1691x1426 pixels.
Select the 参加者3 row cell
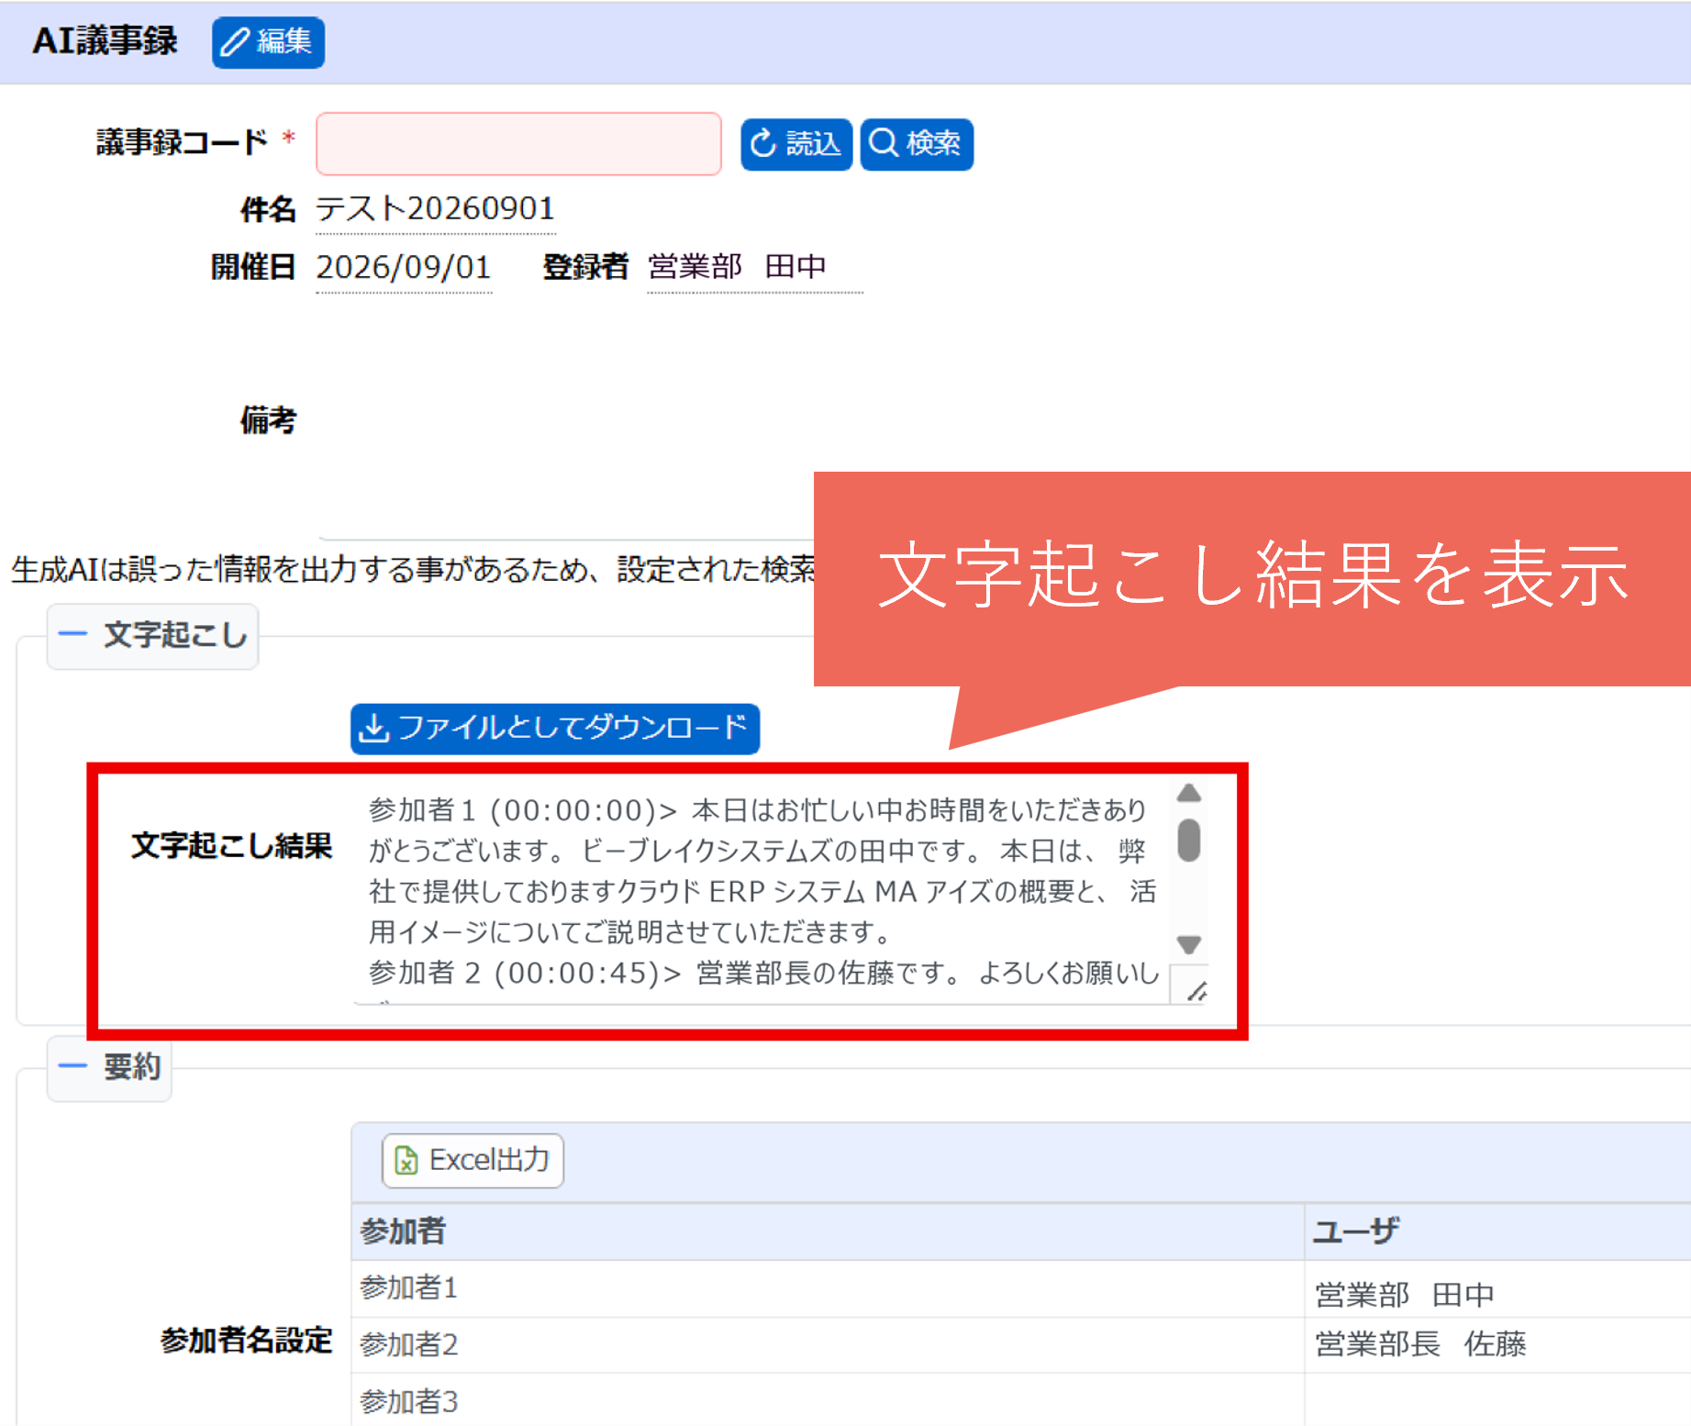click(x=828, y=1400)
